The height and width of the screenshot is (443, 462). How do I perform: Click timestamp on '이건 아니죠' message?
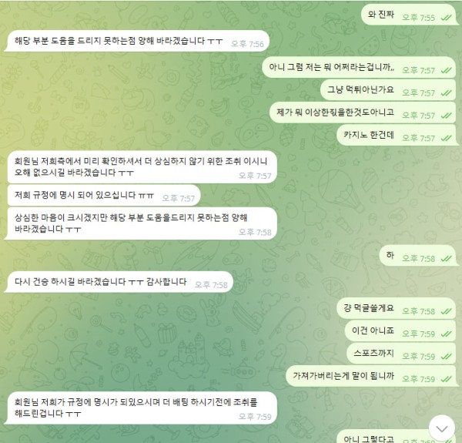pos(418,334)
